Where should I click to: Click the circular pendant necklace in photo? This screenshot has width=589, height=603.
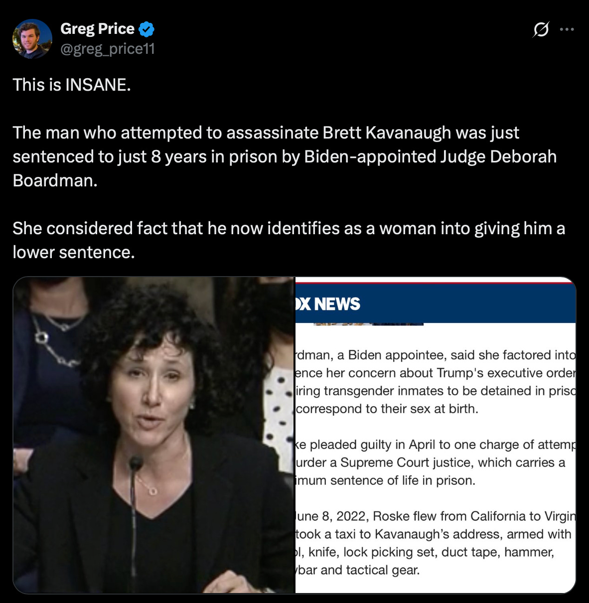coord(153,490)
